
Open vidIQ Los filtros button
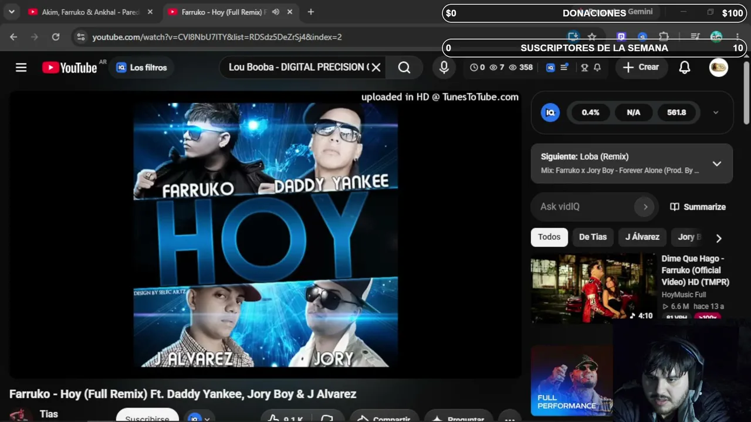coord(141,67)
